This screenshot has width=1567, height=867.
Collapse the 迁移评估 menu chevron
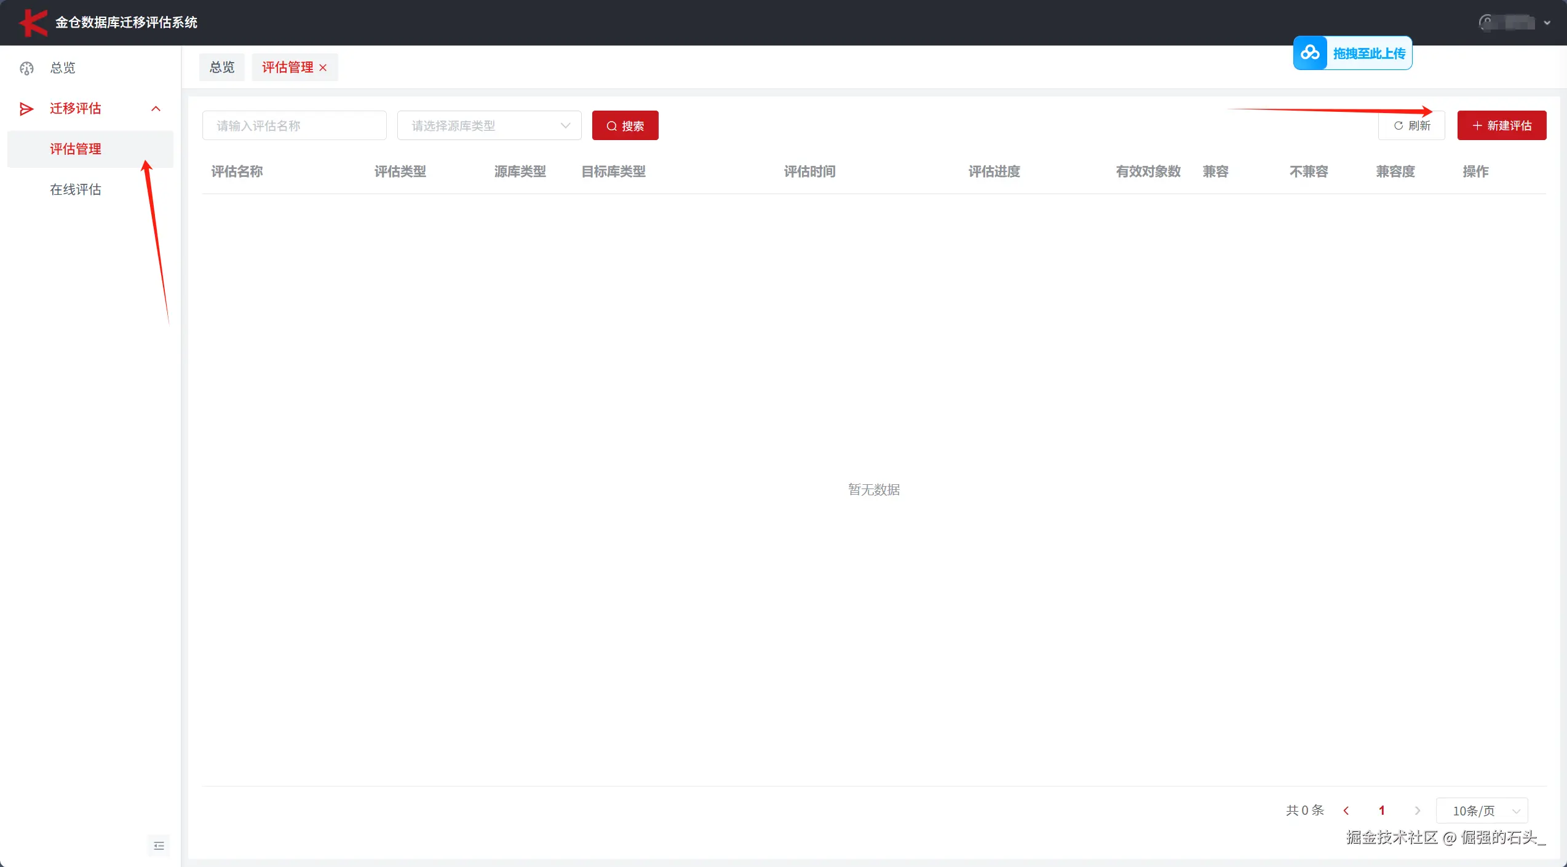pyautogui.click(x=156, y=109)
